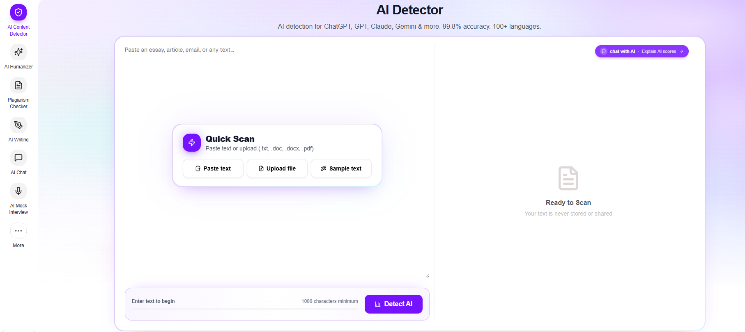This screenshot has width=745, height=332.
Task: Click the Upload file button
Action: [277, 168]
